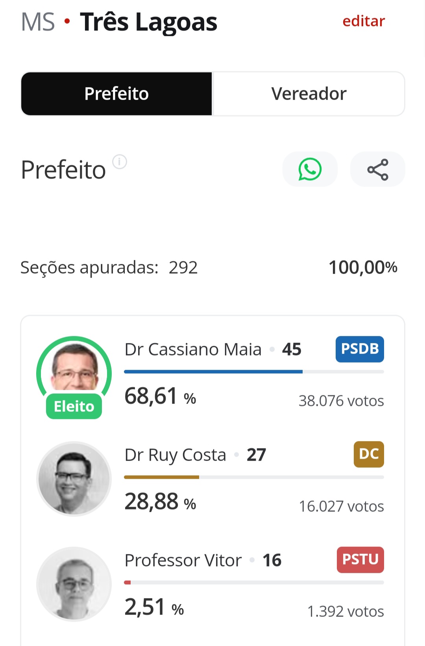The image size is (425, 646).
Task: Click the 38.076 votos count
Action: pyautogui.click(x=341, y=401)
